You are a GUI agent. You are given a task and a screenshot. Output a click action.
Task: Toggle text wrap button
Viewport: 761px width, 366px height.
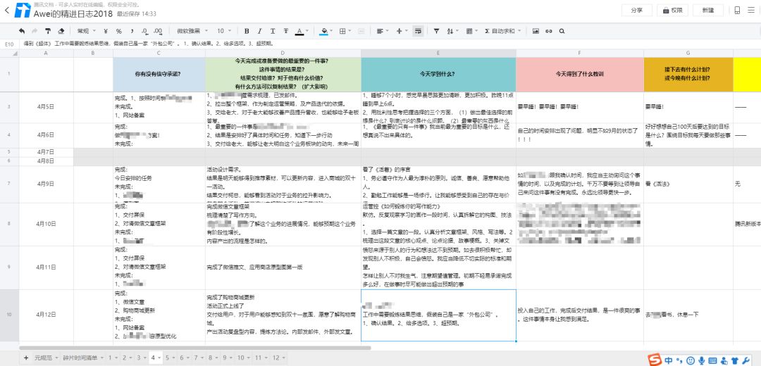[417, 31]
